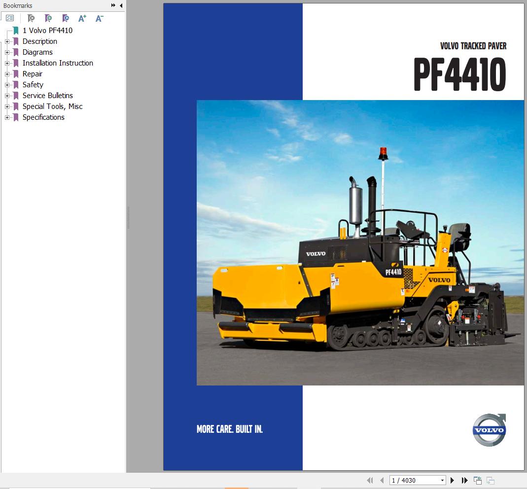Click the 'VOLVO TRACKED PAVER' heading text
This screenshot has width=527, height=489.
click(473, 46)
